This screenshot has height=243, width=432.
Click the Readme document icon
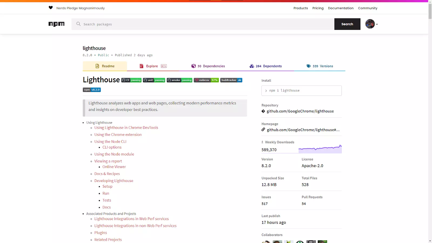coord(97,66)
